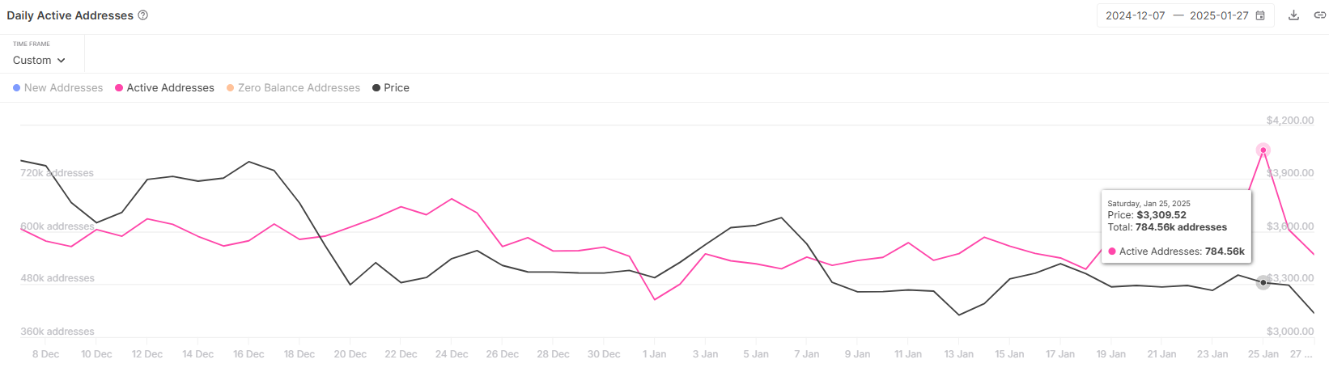The image size is (1329, 372).
Task: Expand the Custom time frame dropdown
Action: coord(39,61)
